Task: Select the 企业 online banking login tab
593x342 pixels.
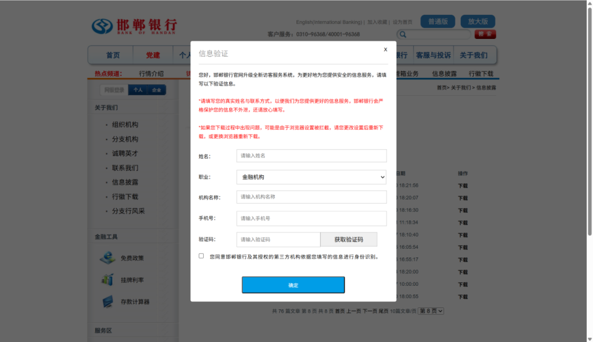Action: pos(156,90)
